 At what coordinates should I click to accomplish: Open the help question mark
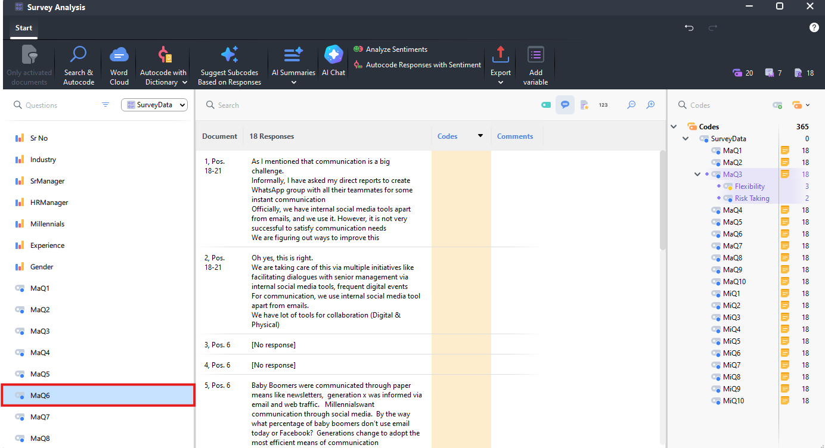[x=814, y=28]
